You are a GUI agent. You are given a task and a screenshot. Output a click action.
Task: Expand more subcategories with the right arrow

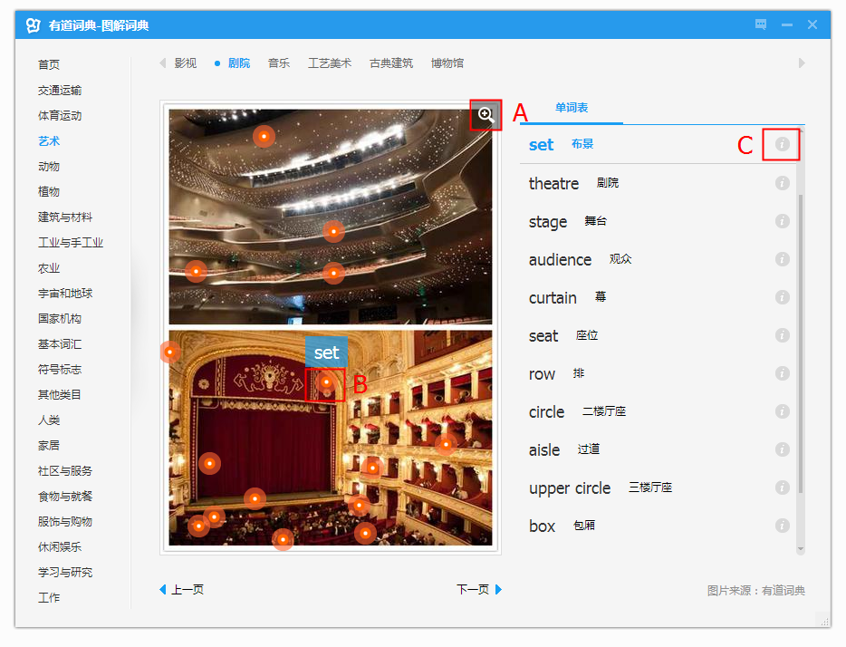click(x=801, y=63)
